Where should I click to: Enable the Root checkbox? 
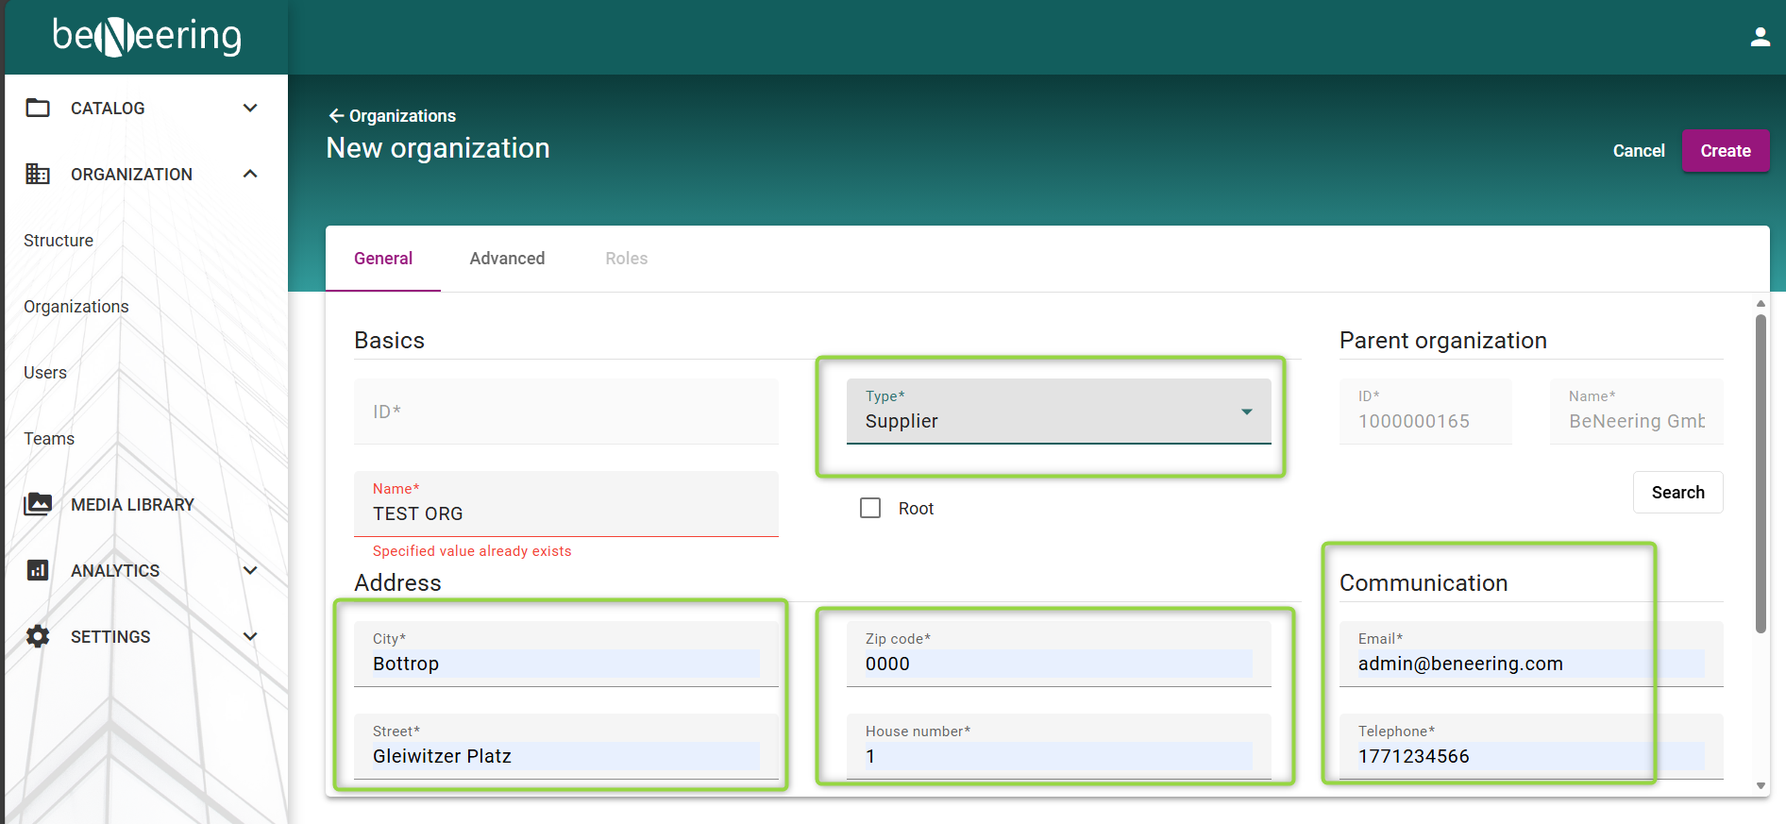point(870,508)
